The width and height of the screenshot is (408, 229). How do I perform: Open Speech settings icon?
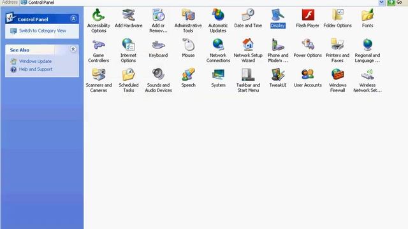(x=188, y=74)
